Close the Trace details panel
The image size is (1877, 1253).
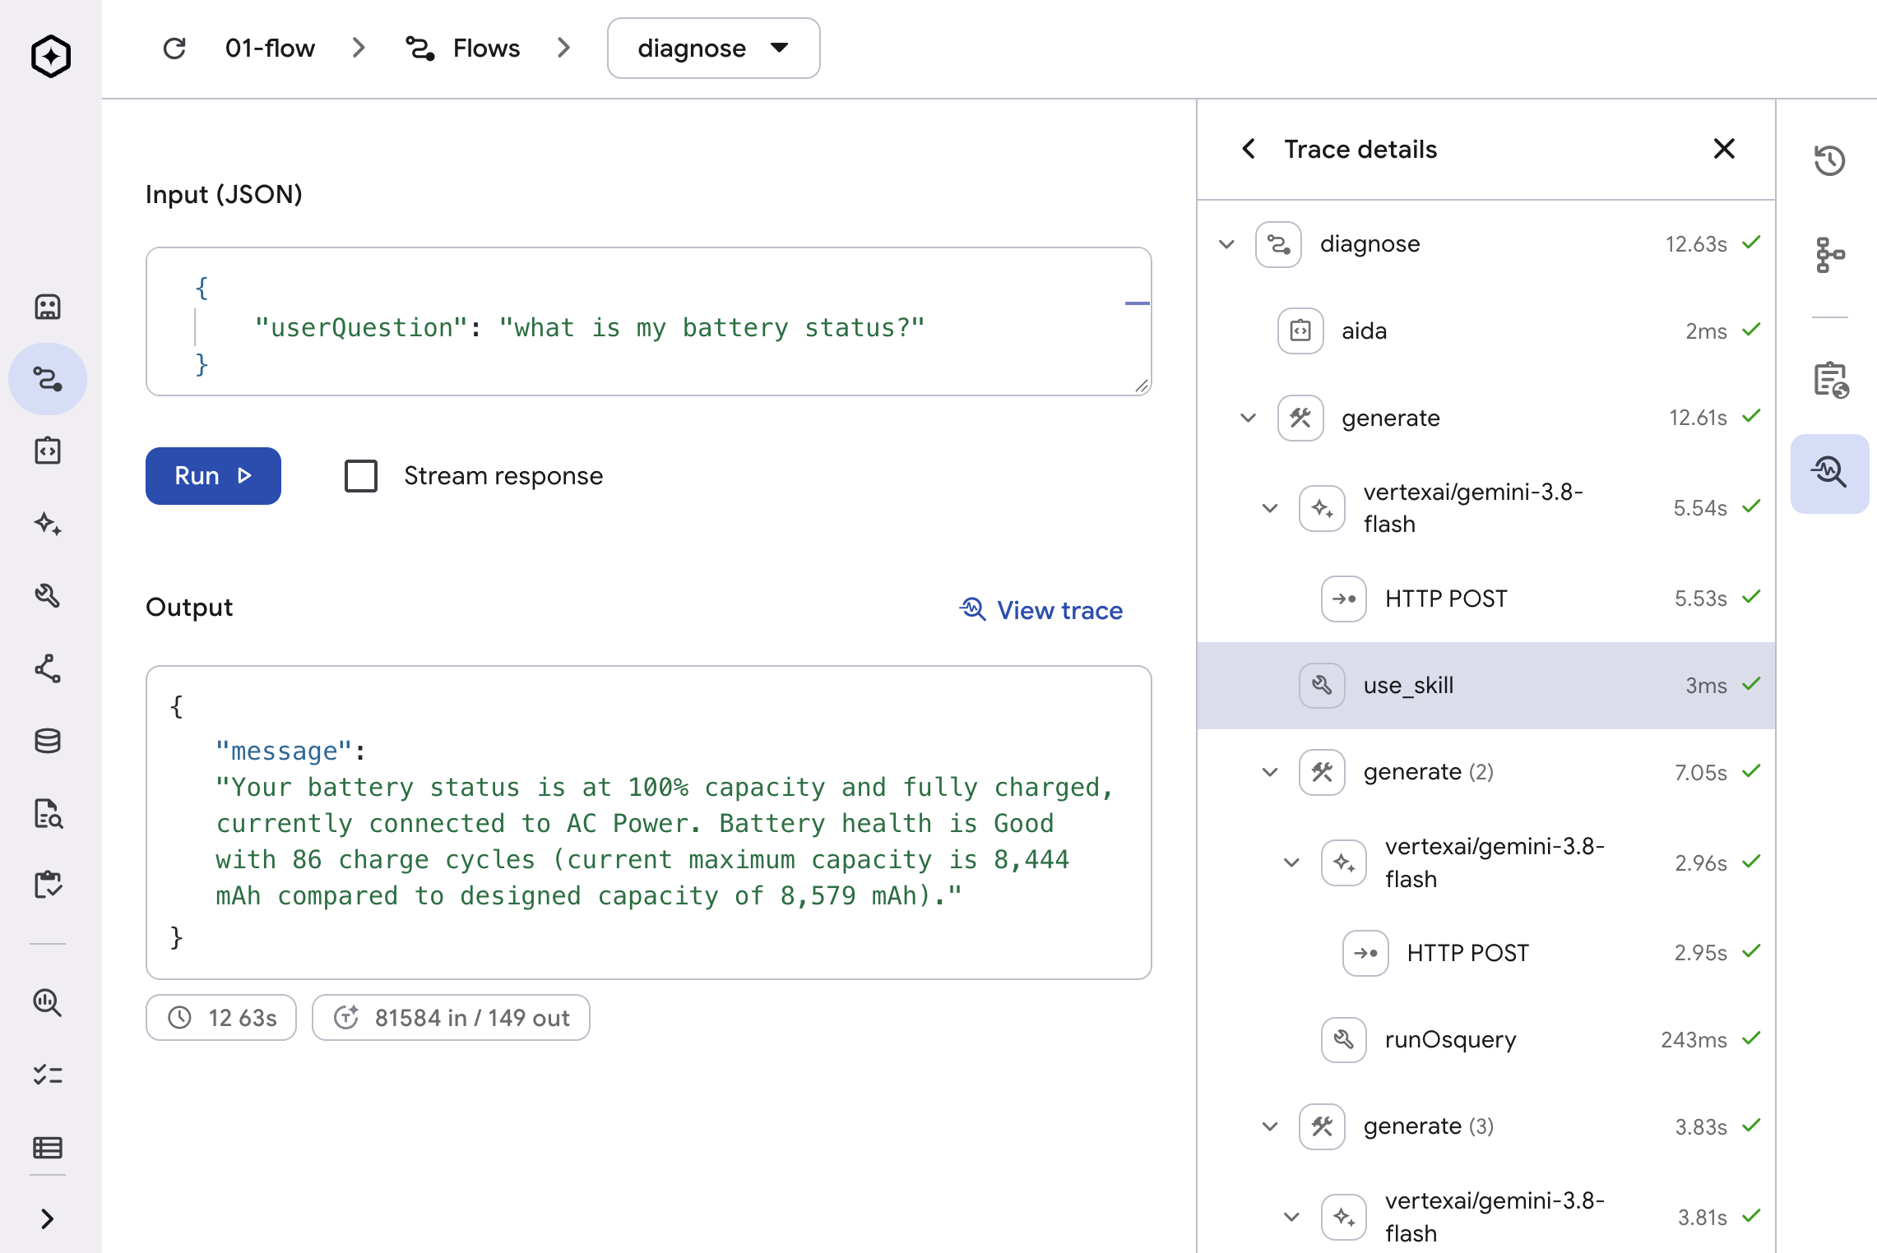(x=1724, y=149)
